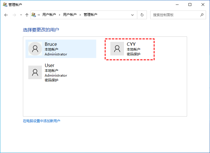Expand the address bar history dropdown
The height and width of the screenshot is (153, 210).
(132, 15)
